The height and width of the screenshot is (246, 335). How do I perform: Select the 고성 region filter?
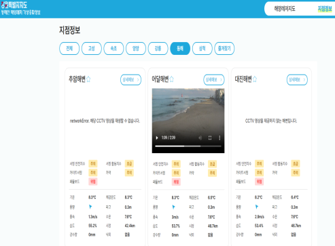click(x=92, y=48)
